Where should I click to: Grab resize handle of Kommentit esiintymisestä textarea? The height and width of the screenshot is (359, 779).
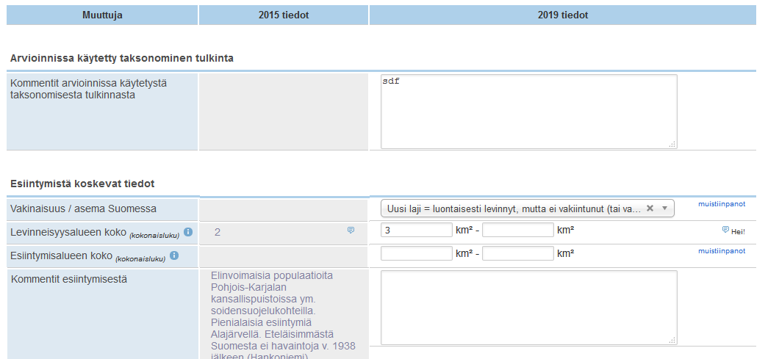(672, 340)
